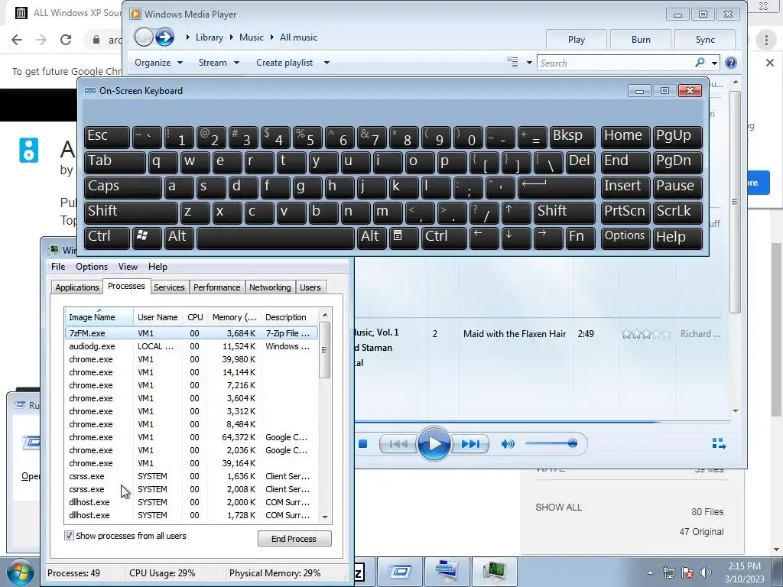This screenshot has width=783, height=587.
Task: Click Options key on On-Screen Keyboard
Action: coord(625,238)
